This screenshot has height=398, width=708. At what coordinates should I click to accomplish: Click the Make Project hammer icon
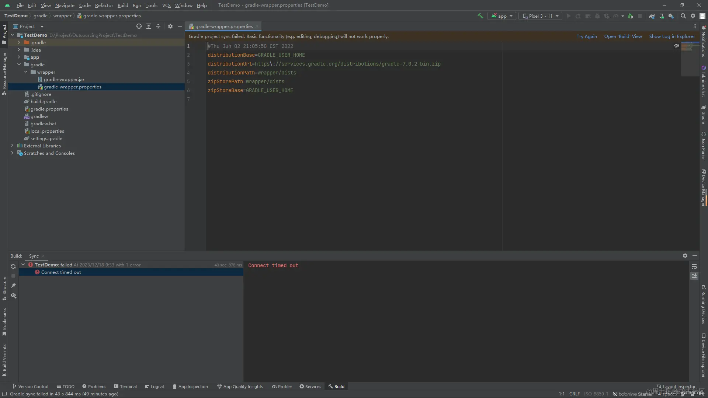pyautogui.click(x=480, y=16)
